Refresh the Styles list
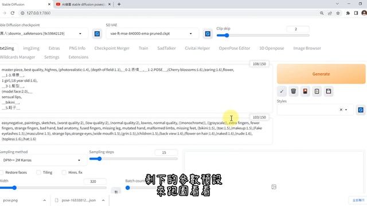367x206 pixels. [361, 110]
